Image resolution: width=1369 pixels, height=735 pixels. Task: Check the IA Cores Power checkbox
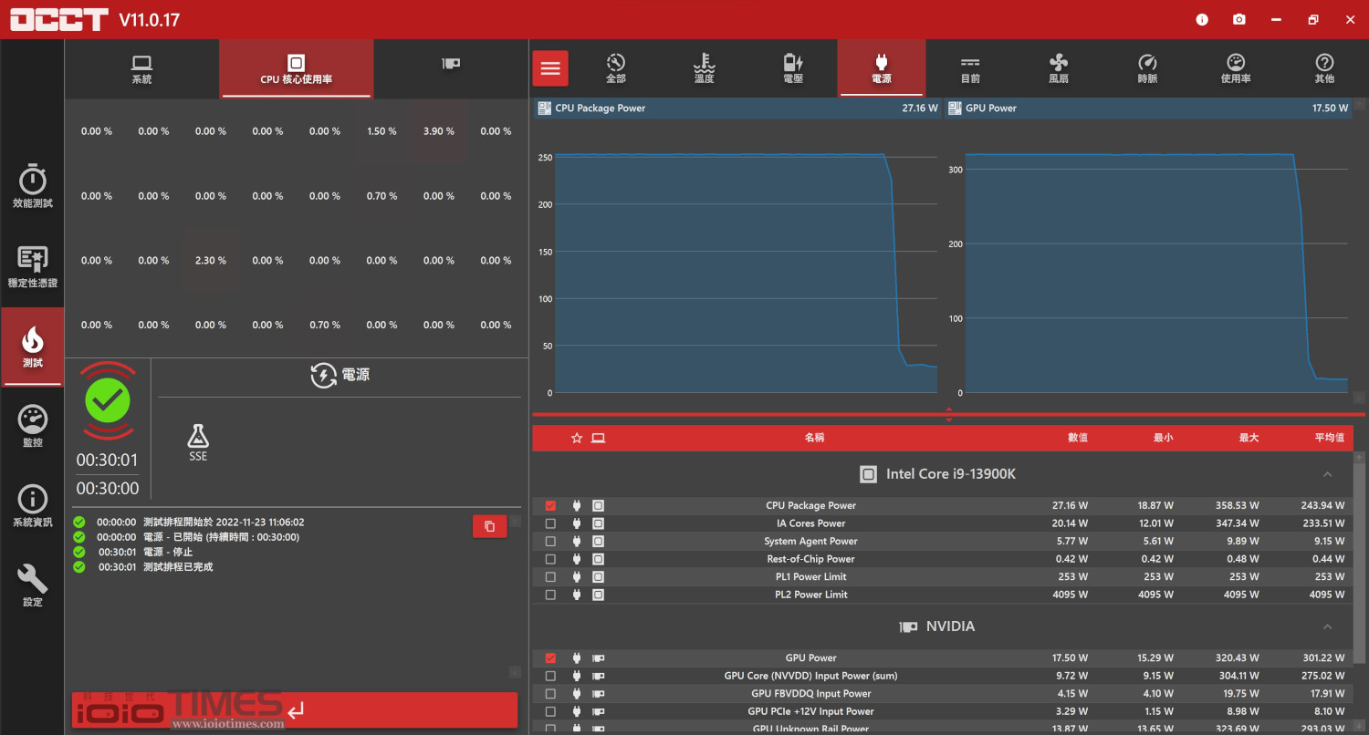[550, 523]
